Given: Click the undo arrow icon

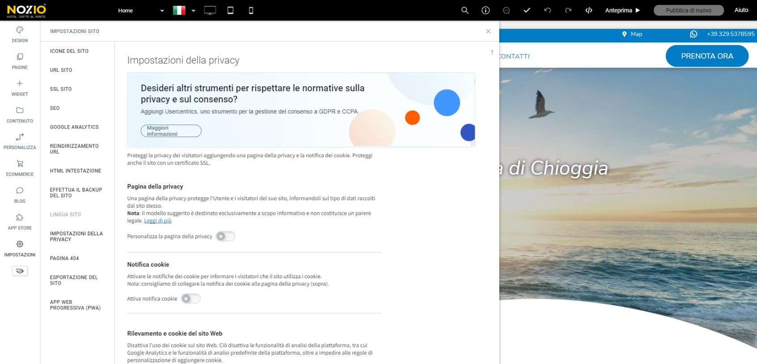Looking at the screenshot, I should (548, 10).
